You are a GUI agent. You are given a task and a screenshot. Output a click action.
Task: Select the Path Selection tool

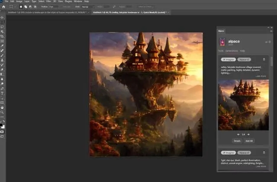pyautogui.click(x=2, y=98)
